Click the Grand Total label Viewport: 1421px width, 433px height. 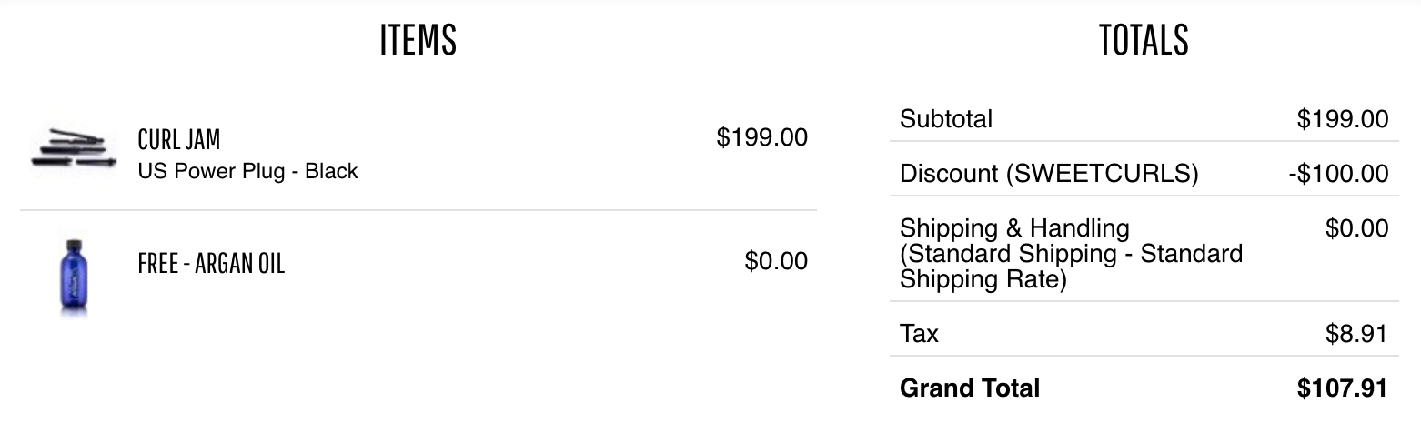coord(970,388)
